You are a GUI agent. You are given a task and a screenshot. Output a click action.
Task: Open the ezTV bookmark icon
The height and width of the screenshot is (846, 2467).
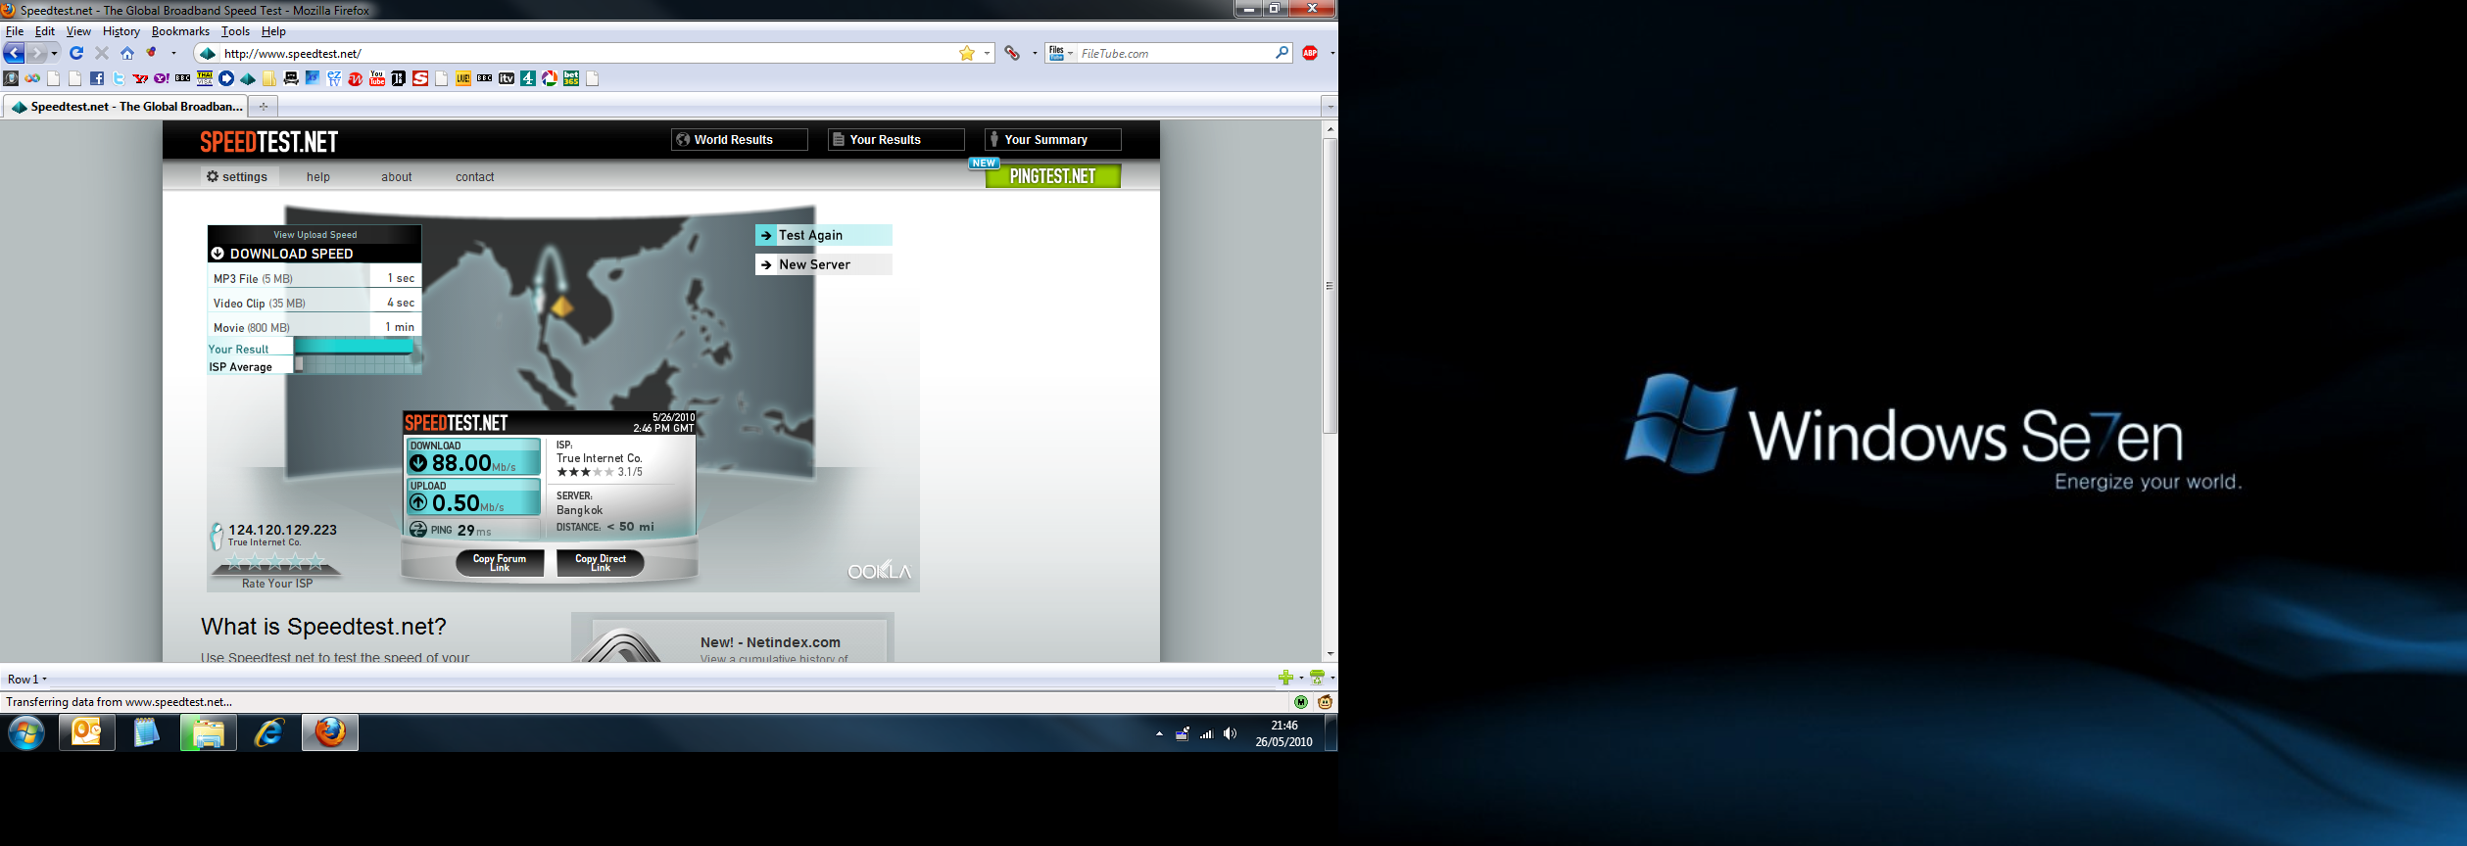[334, 78]
